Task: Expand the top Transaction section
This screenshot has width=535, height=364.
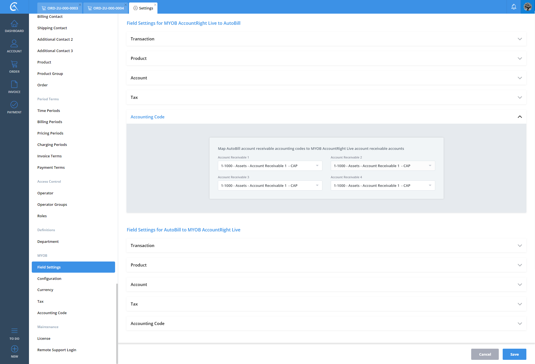Action: tap(326, 39)
